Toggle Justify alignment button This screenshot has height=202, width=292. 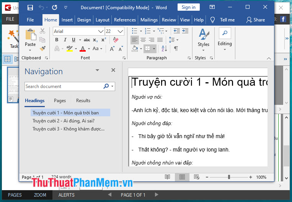(160, 40)
